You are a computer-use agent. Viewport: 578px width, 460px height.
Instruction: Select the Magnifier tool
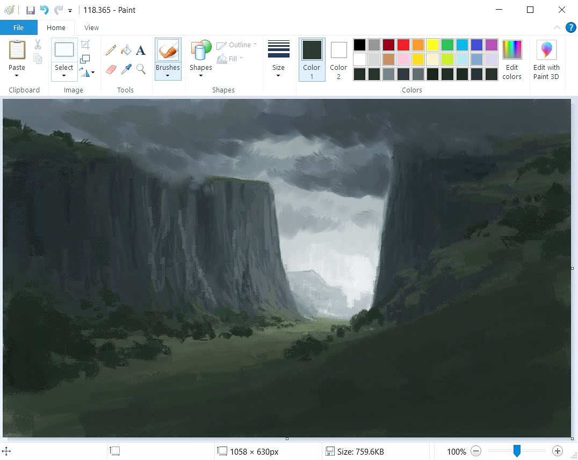click(140, 69)
